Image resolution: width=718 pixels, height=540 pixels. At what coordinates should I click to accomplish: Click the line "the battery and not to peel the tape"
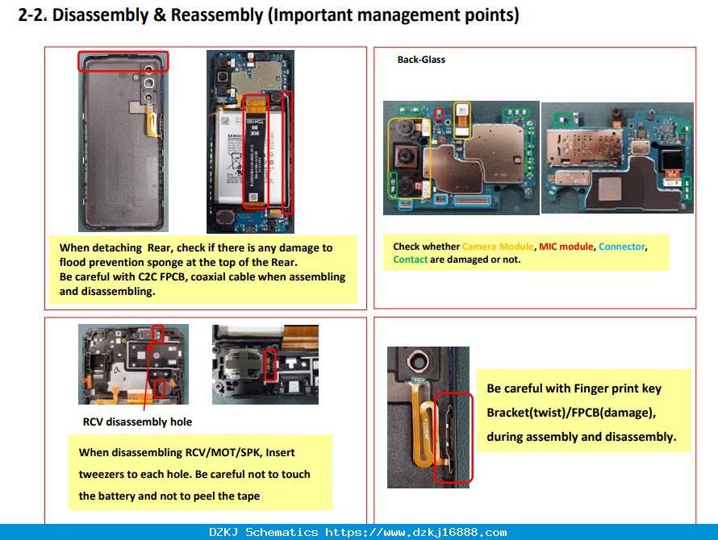pyautogui.click(x=169, y=496)
